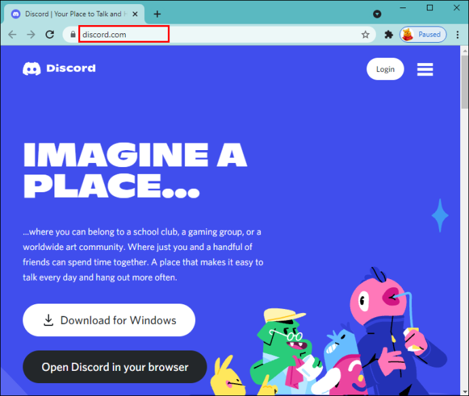Viewport: 469px width, 396px height.
Task: Open a new tab with the plus button
Action: (157, 14)
